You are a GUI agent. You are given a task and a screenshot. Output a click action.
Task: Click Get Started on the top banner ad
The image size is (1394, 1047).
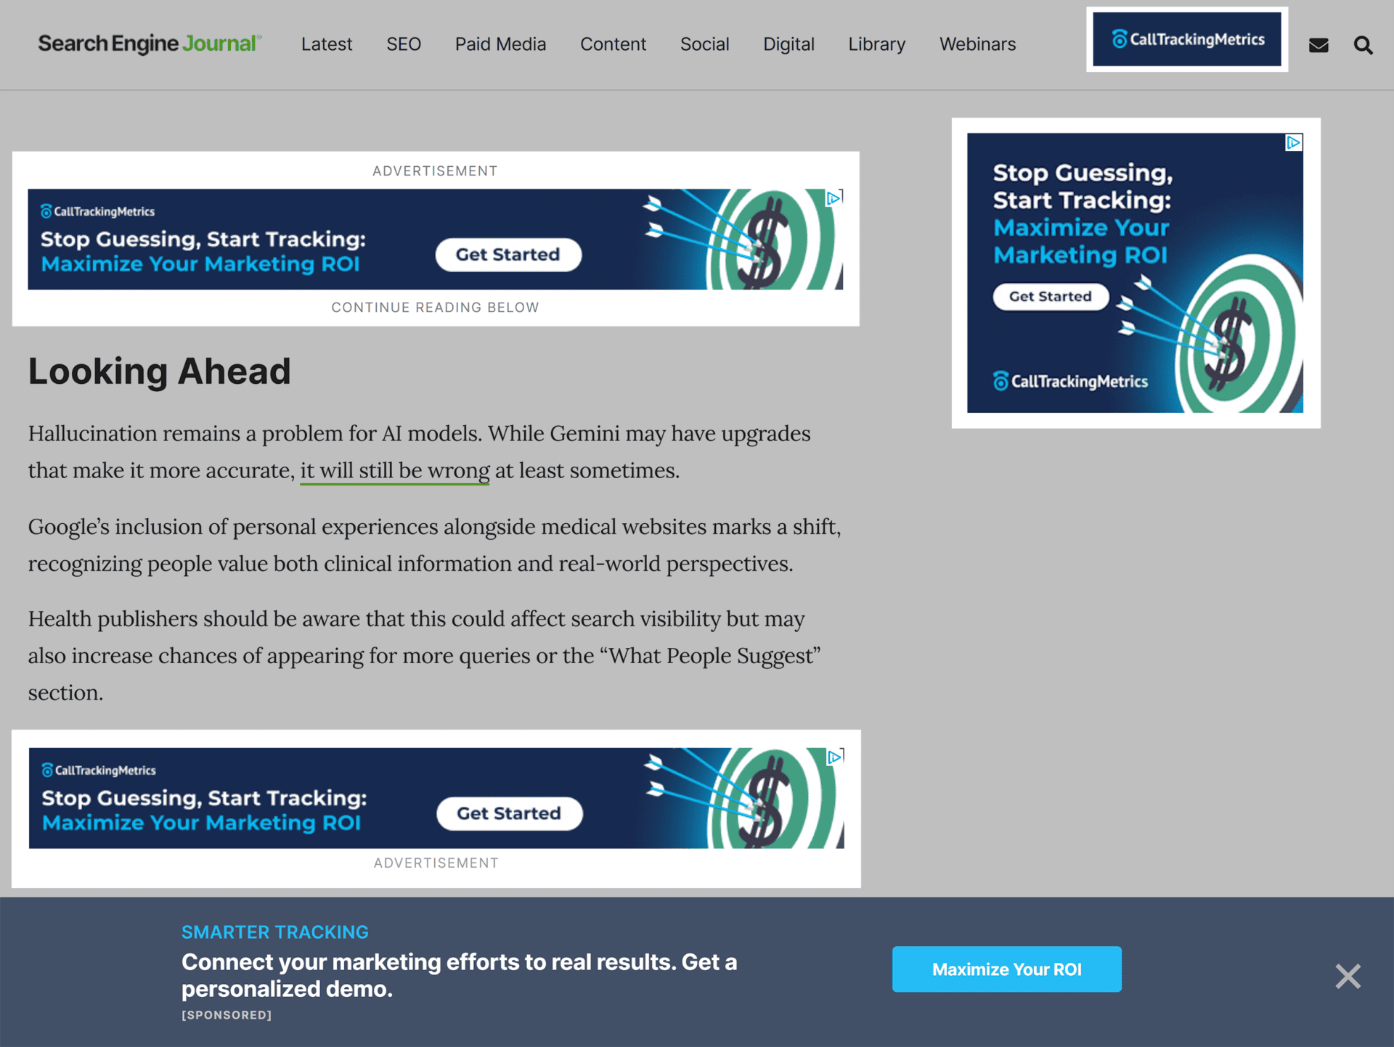click(x=508, y=255)
